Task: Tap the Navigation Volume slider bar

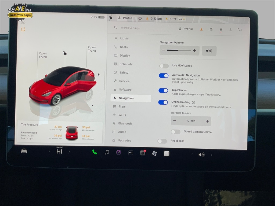Action: (179, 50)
